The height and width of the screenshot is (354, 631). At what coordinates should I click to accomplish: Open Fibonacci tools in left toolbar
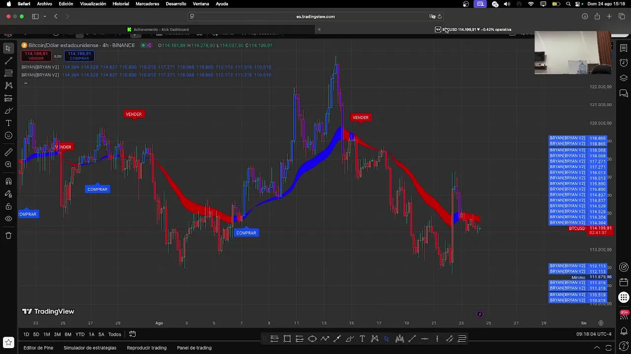click(x=8, y=73)
